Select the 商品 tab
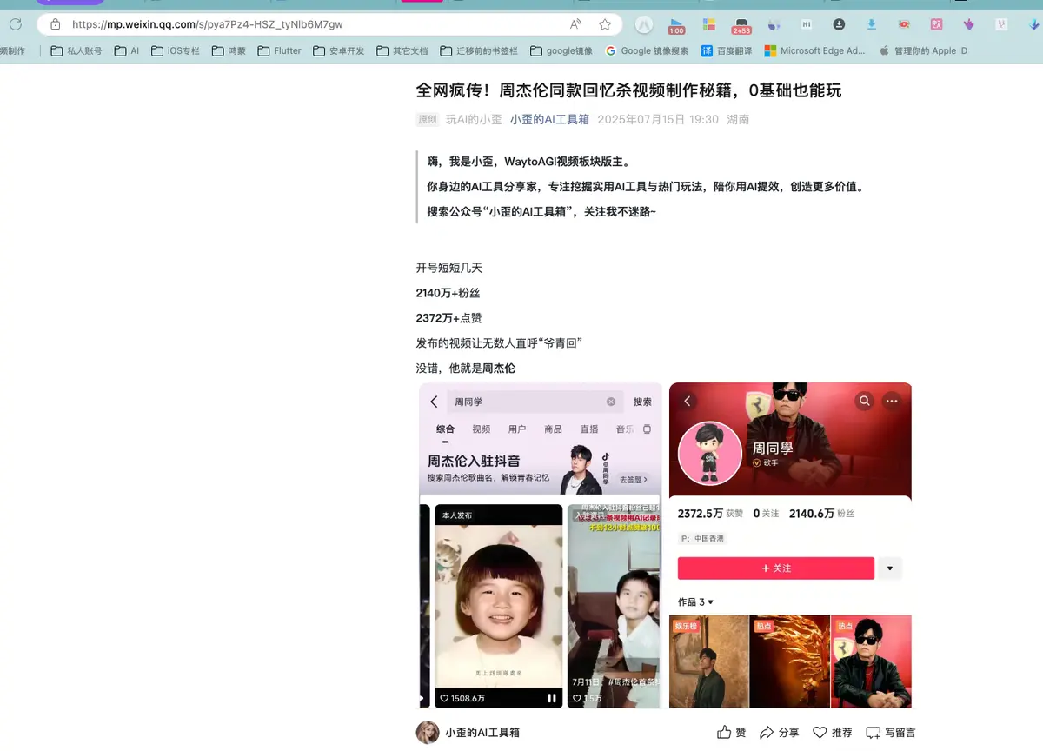Viewport: 1043px width, 751px height. [553, 429]
